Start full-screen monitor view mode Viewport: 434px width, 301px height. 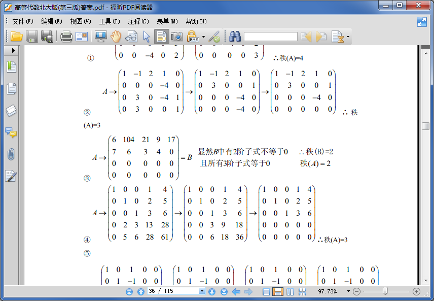click(x=101, y=37)
